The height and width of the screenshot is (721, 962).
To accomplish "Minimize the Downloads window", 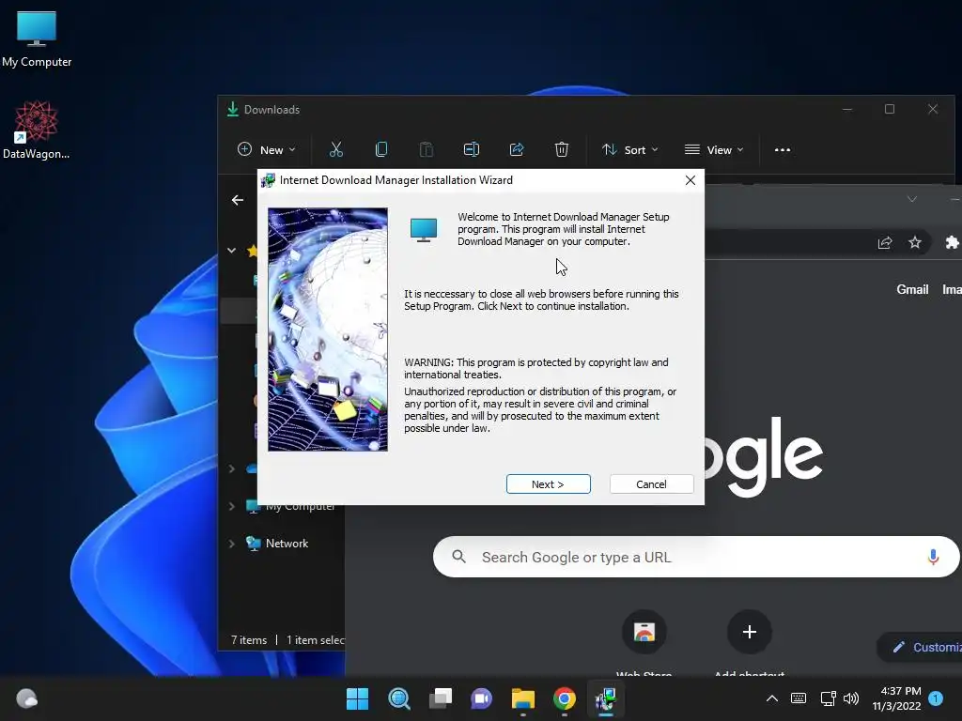I will tap(847, 109).
